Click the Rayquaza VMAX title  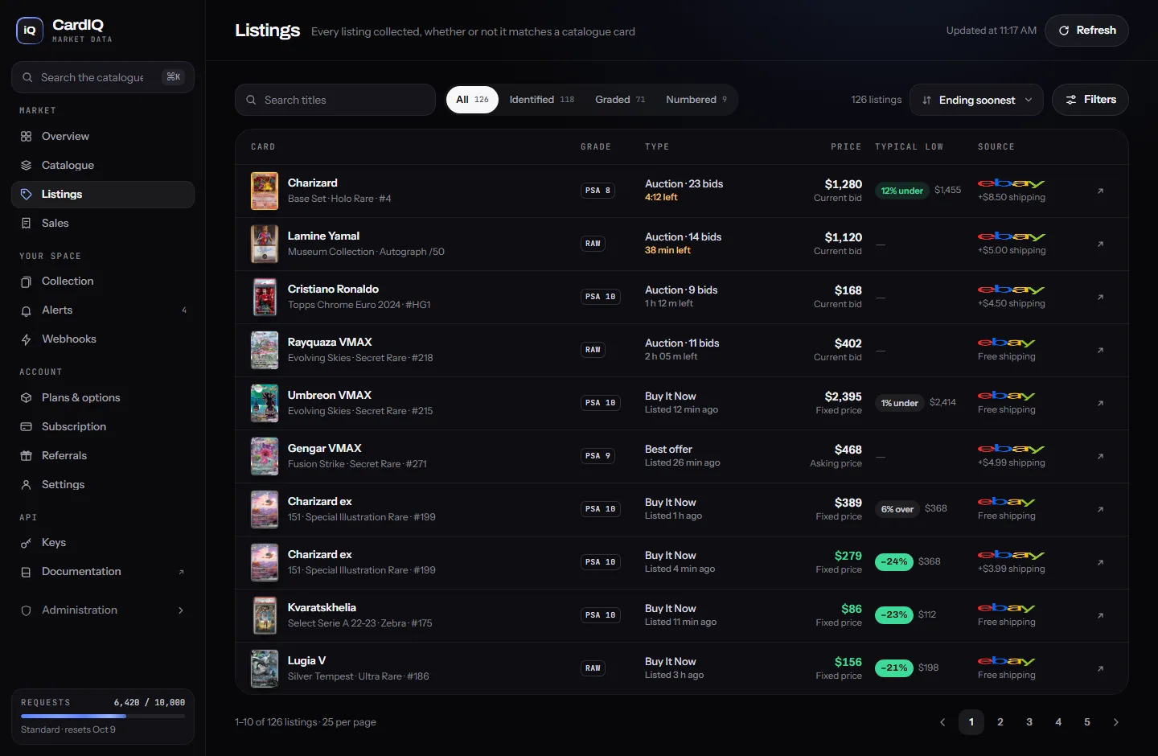click(x=330, y=343)
